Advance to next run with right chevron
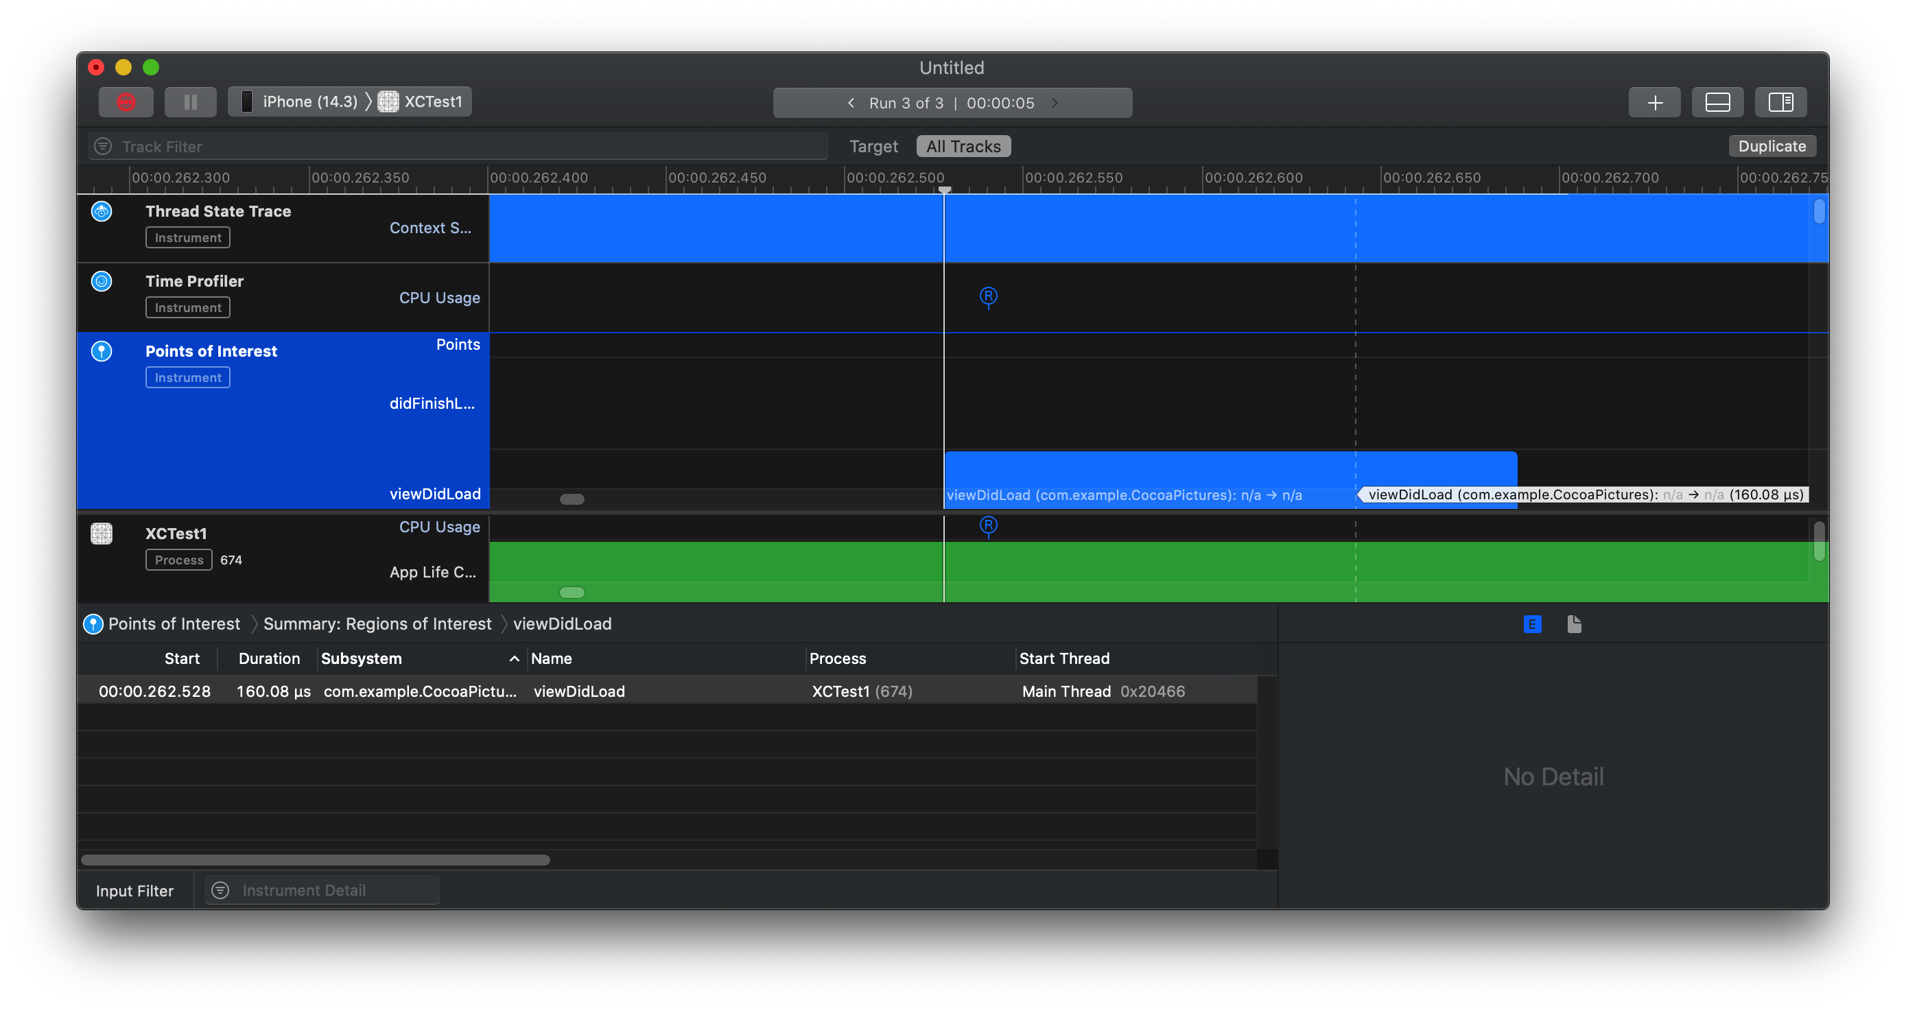This screenshot has width=1906, height=1011. 1055,103
